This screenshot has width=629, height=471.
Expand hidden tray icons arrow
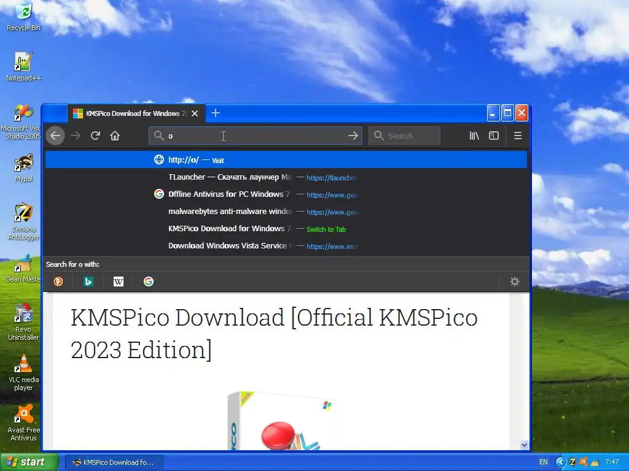click(x=560, y=462)
